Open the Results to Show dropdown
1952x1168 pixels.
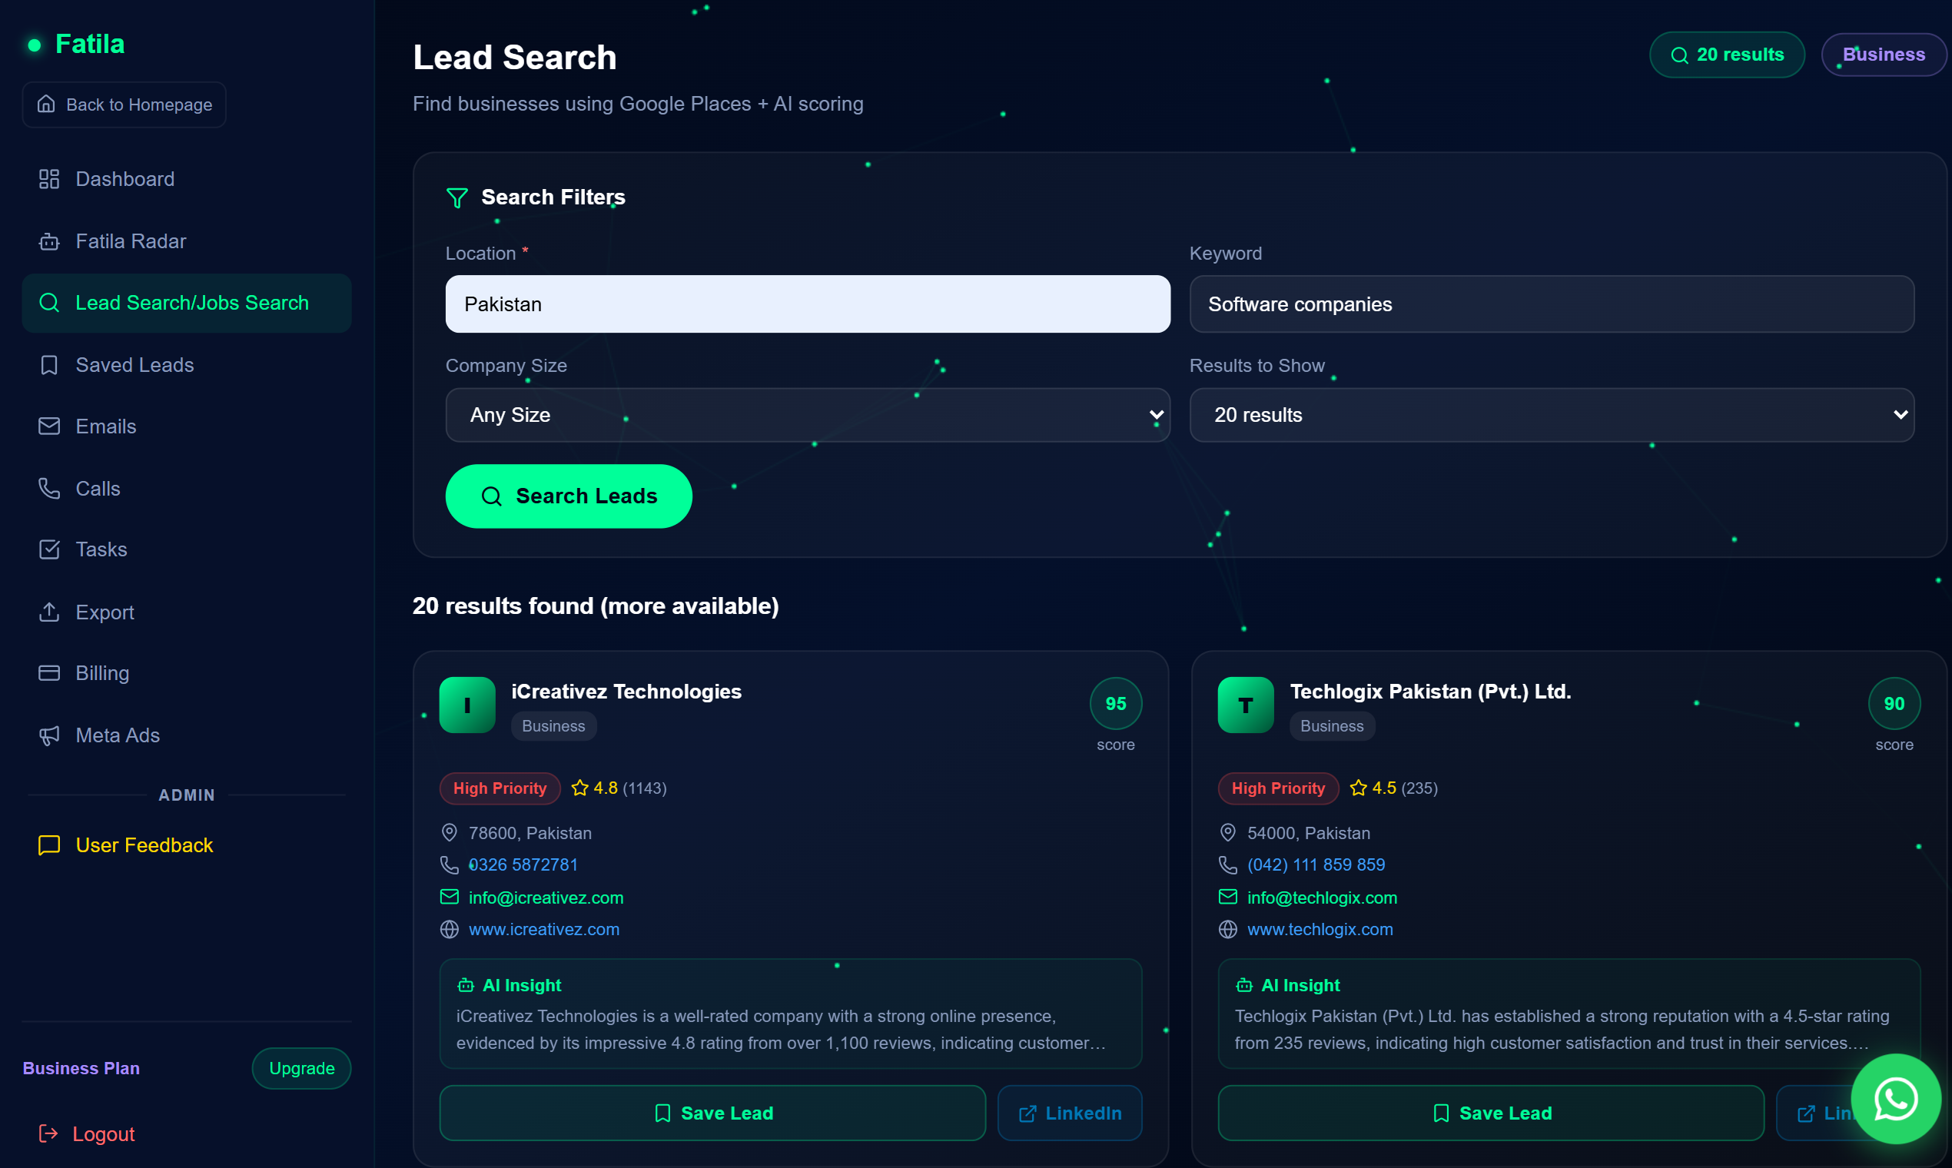tap(1552, 415)
